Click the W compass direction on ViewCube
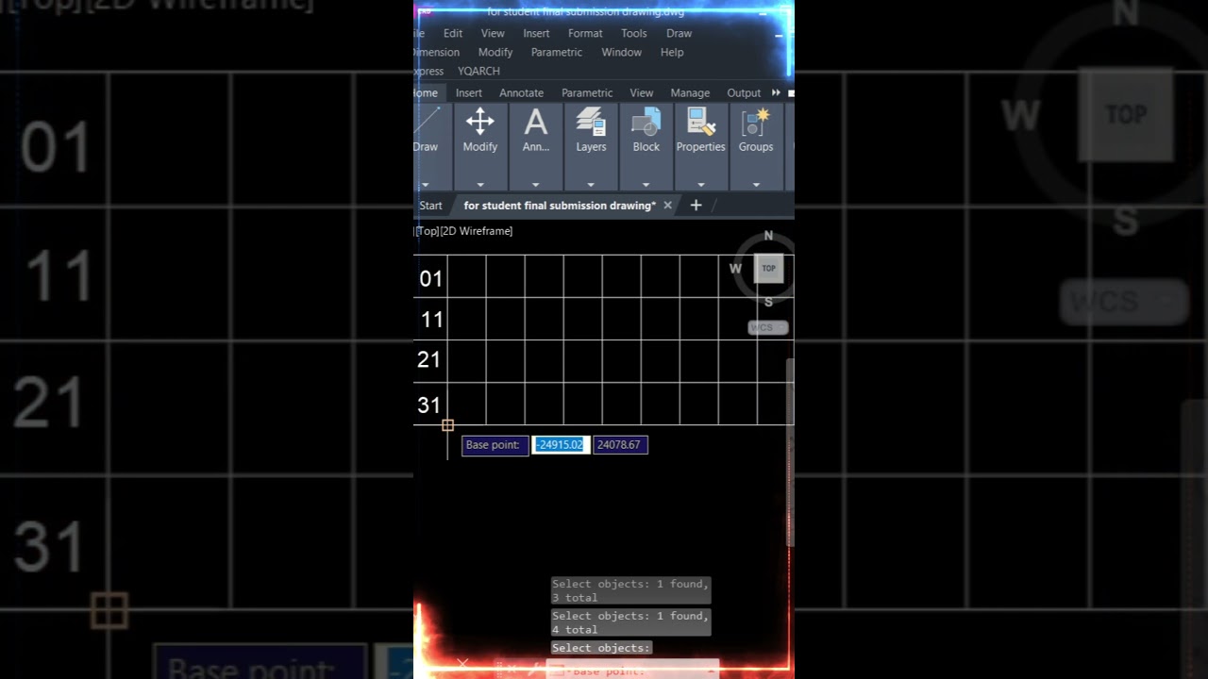Viewport: 1208px width, 679px height. (x=735, y=269)
